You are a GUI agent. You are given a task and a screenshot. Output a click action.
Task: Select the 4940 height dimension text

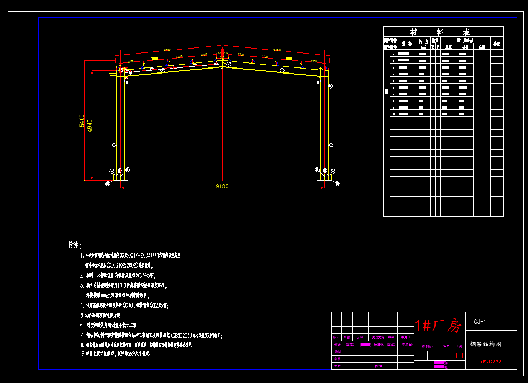pos(90,126)
